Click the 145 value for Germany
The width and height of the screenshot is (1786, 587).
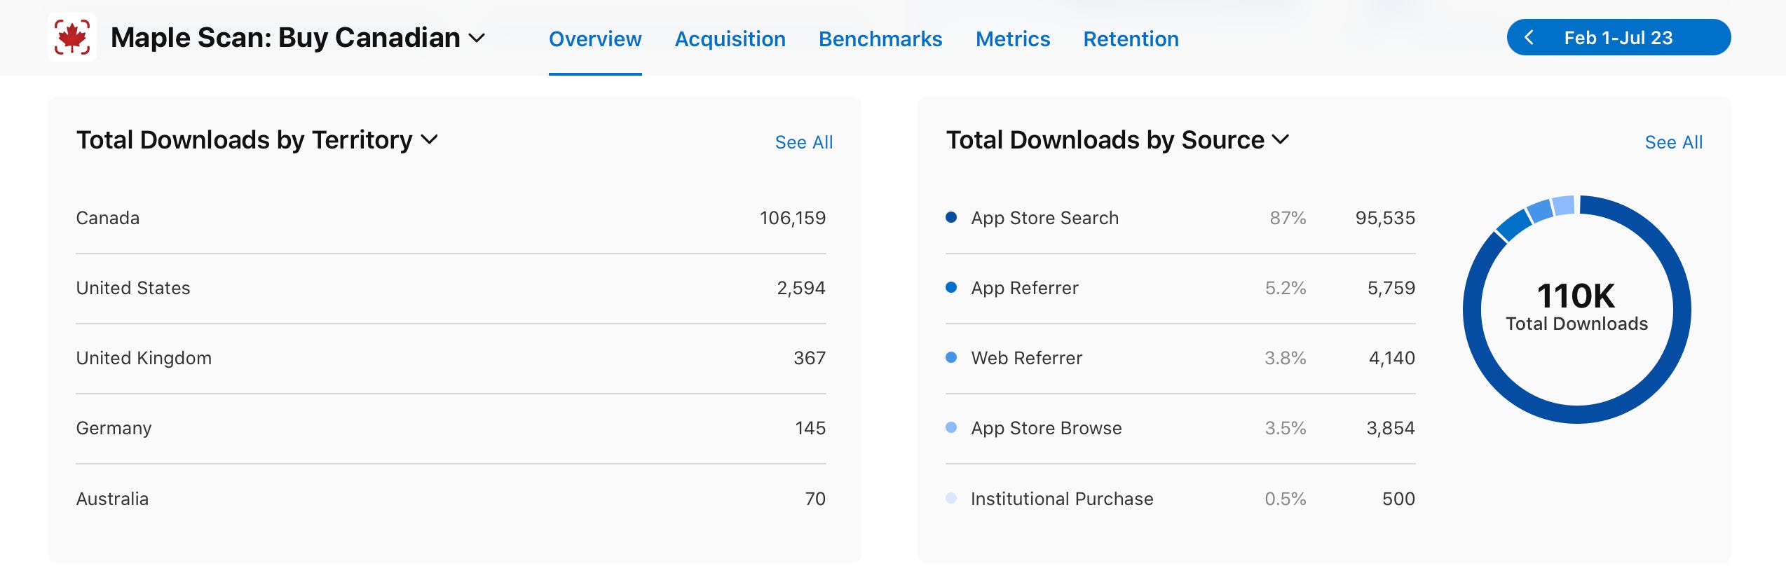[810, 428]
